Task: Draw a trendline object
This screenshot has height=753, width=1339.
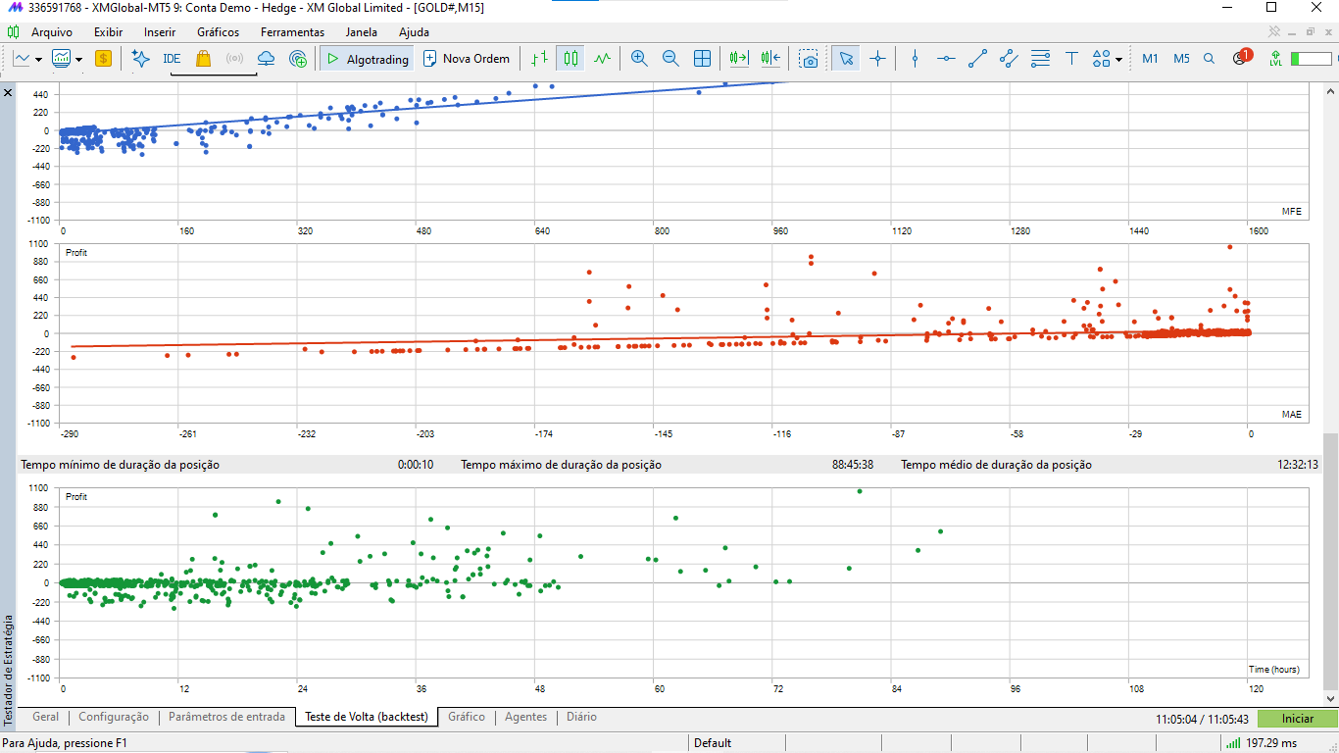Action: (977, 59)
